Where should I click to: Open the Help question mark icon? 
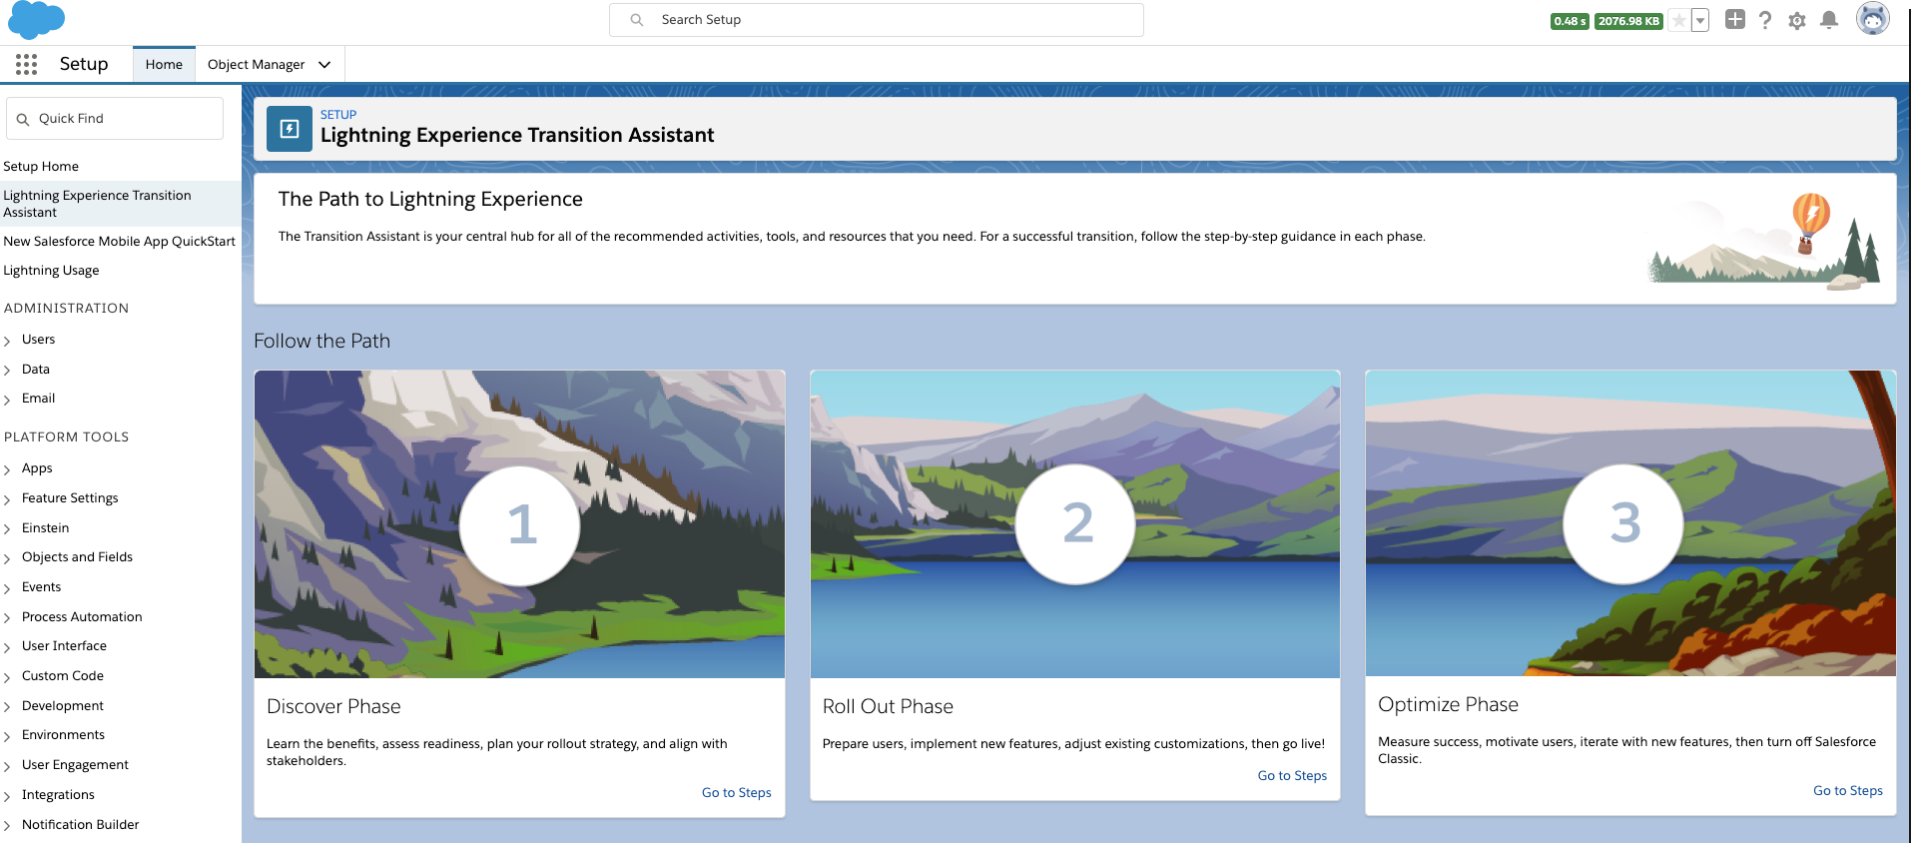click(1765, 20)
